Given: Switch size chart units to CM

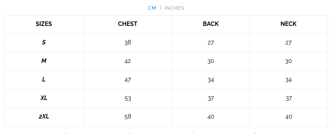Looking at the screenshot, I should (x=152, y=8).
